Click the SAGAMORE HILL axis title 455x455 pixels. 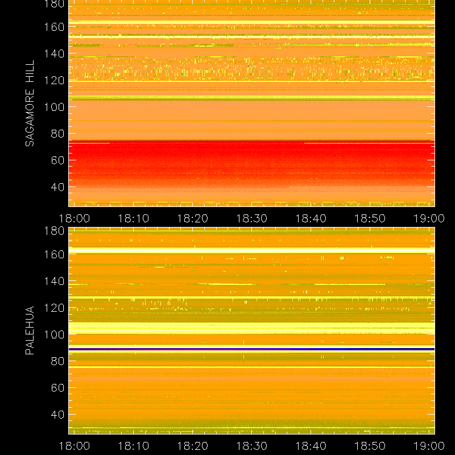point(30,104)
